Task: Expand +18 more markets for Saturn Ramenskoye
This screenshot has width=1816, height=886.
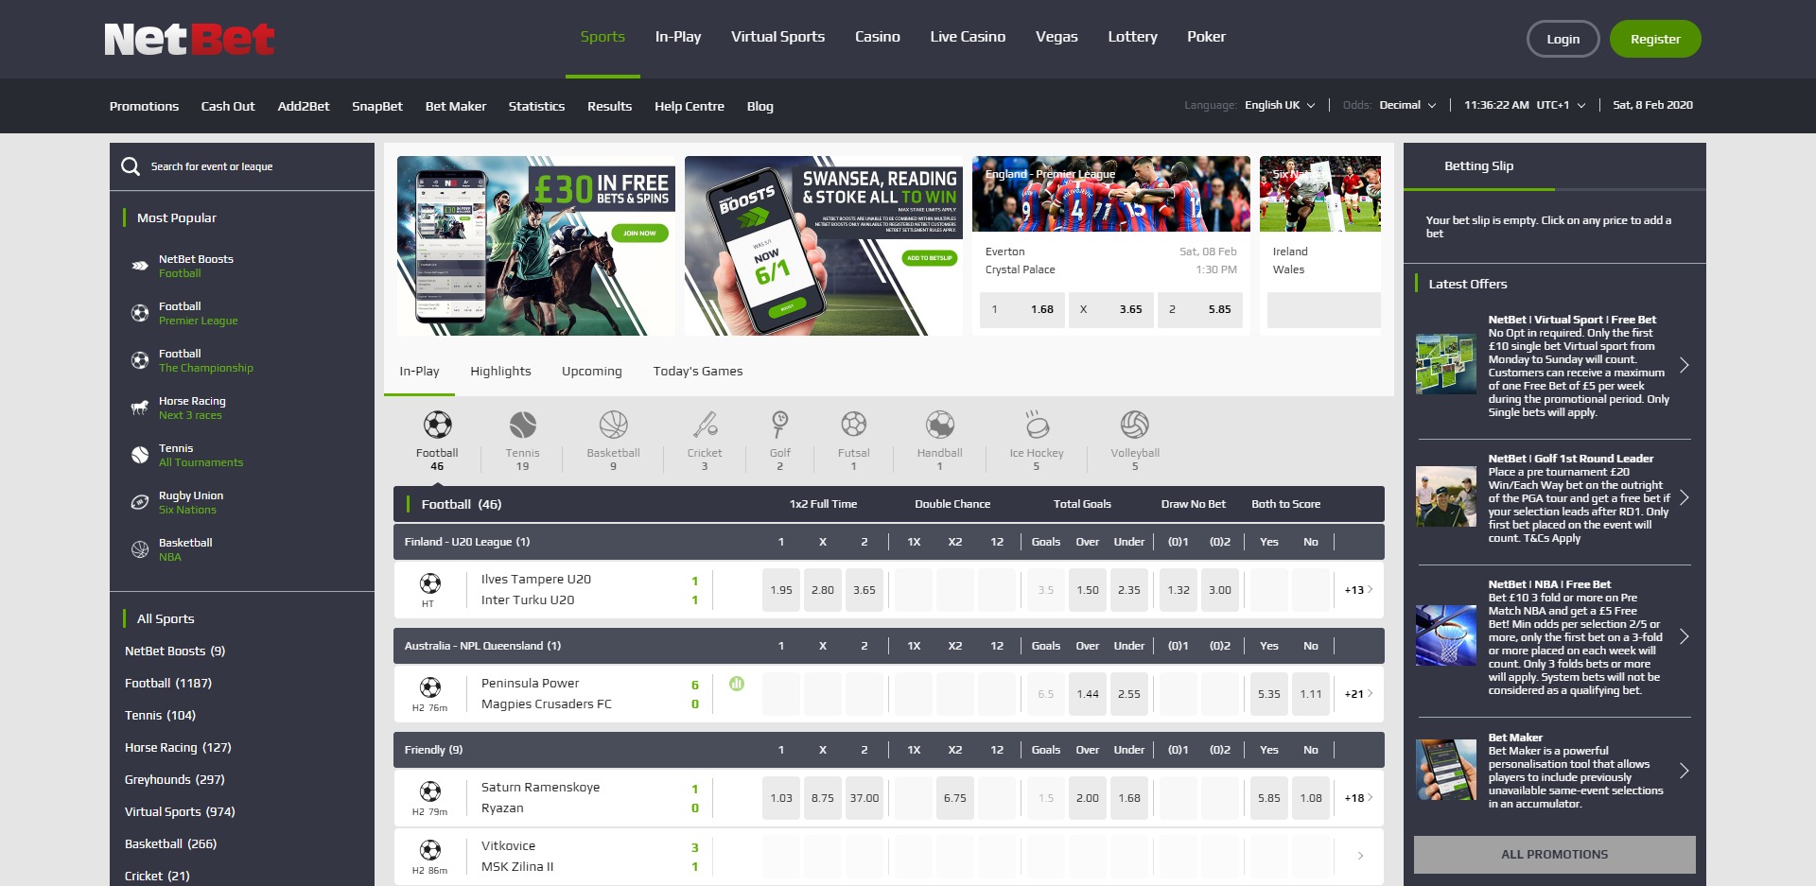Action: [x=1358, y=797]
